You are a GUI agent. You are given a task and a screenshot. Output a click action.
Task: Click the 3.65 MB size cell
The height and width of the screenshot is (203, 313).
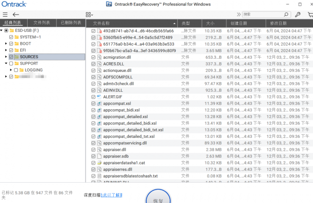pyautogui.click(x=214, y=51)
